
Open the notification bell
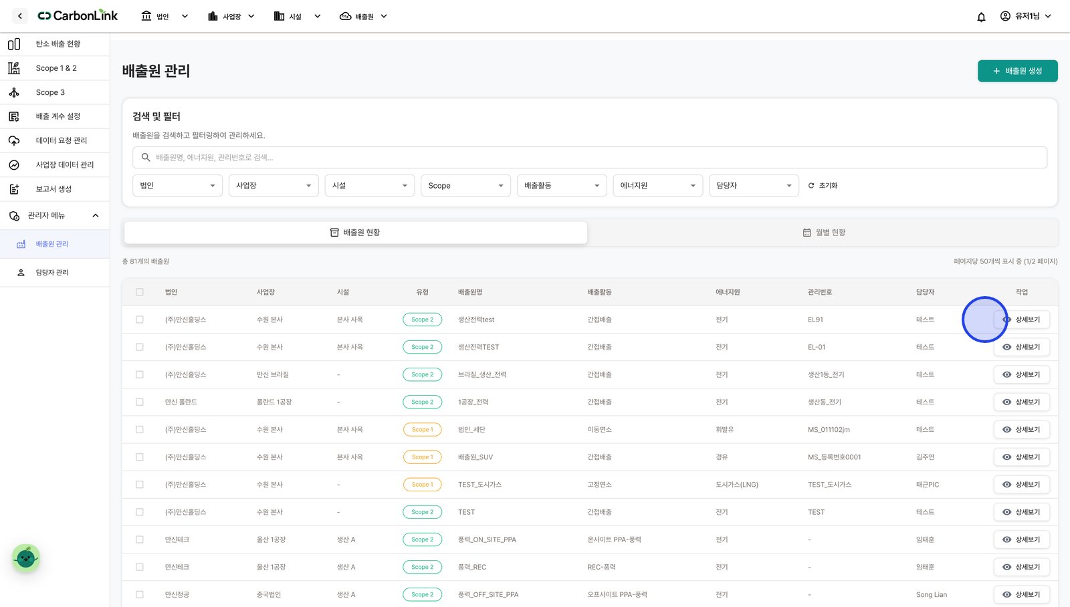click(981, 17)
